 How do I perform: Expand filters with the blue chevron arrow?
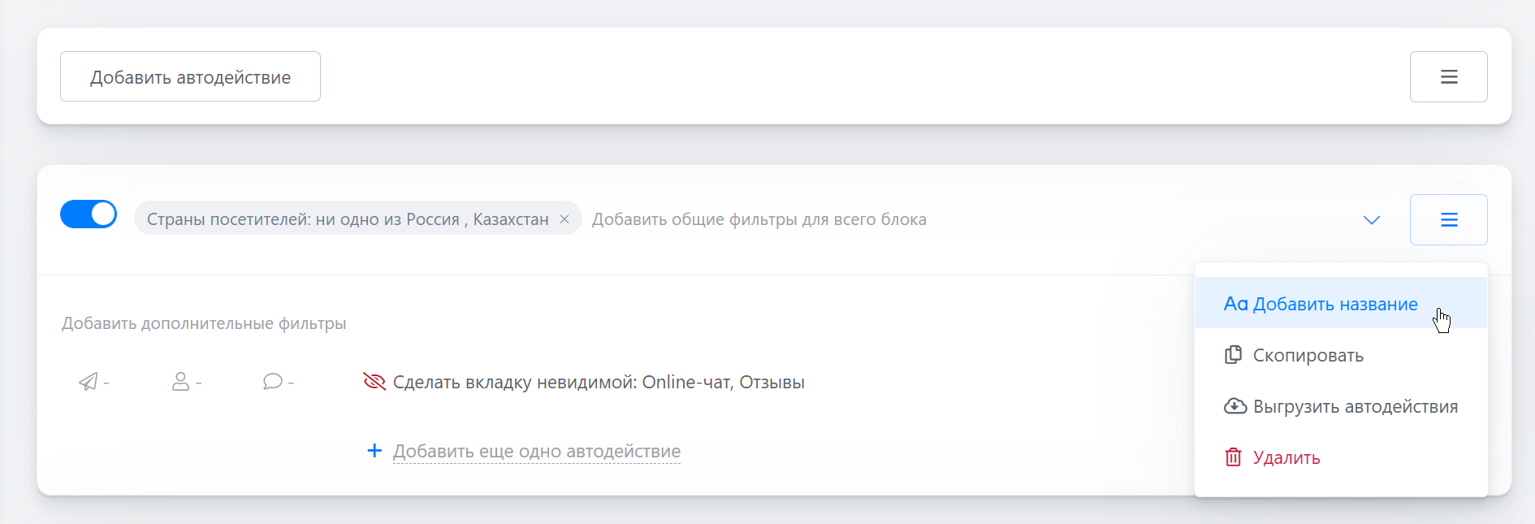point(1372,220)
